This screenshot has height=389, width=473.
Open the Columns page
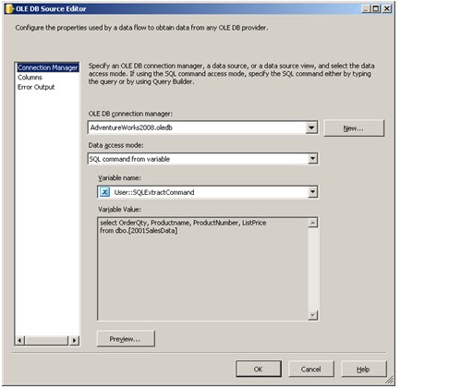tap(30, 78)
